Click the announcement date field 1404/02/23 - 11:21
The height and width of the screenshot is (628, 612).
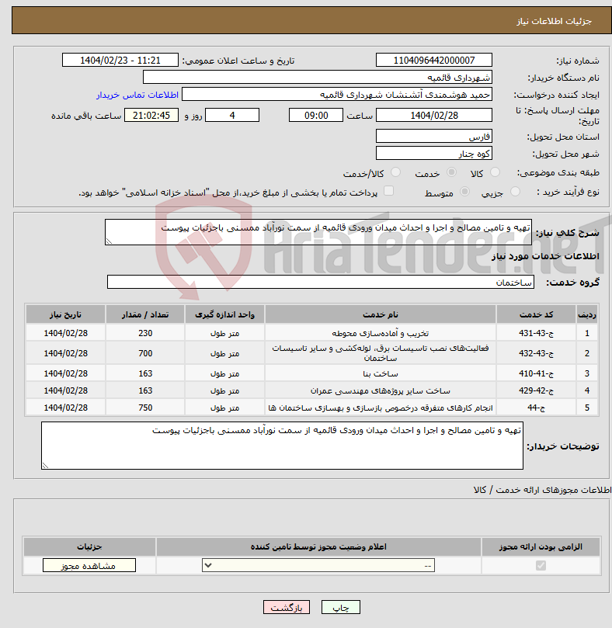pyautogui.click(x=120, y=61)
